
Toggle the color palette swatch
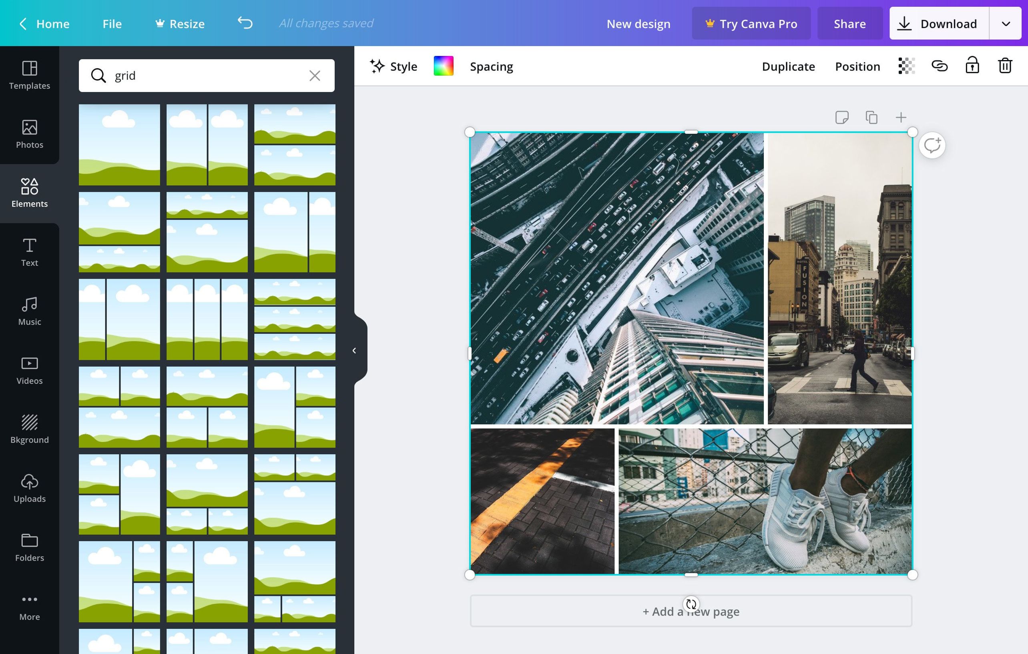pos(444,66)
